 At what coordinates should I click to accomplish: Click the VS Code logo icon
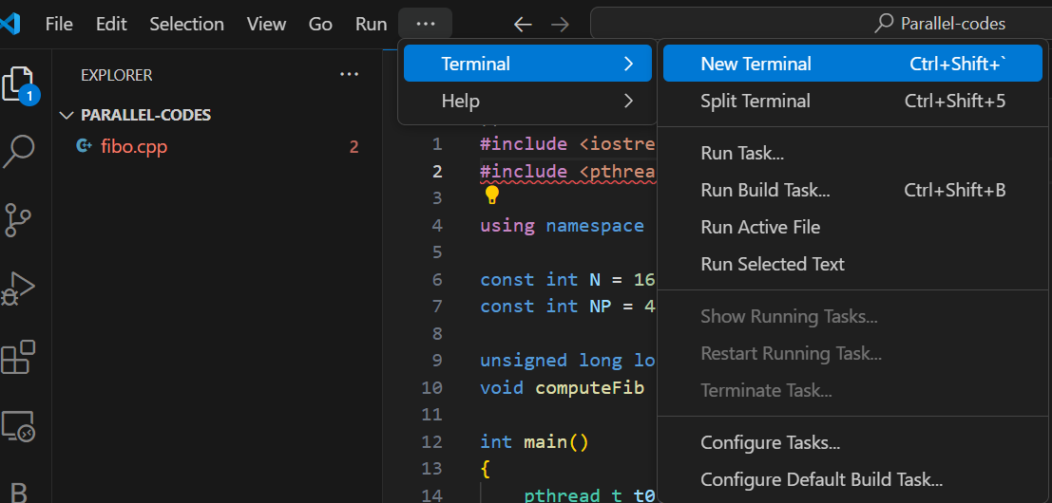click(10, 24)
